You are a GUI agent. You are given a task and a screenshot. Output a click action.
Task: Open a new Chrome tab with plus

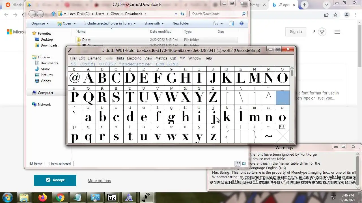tap(305, 5)
